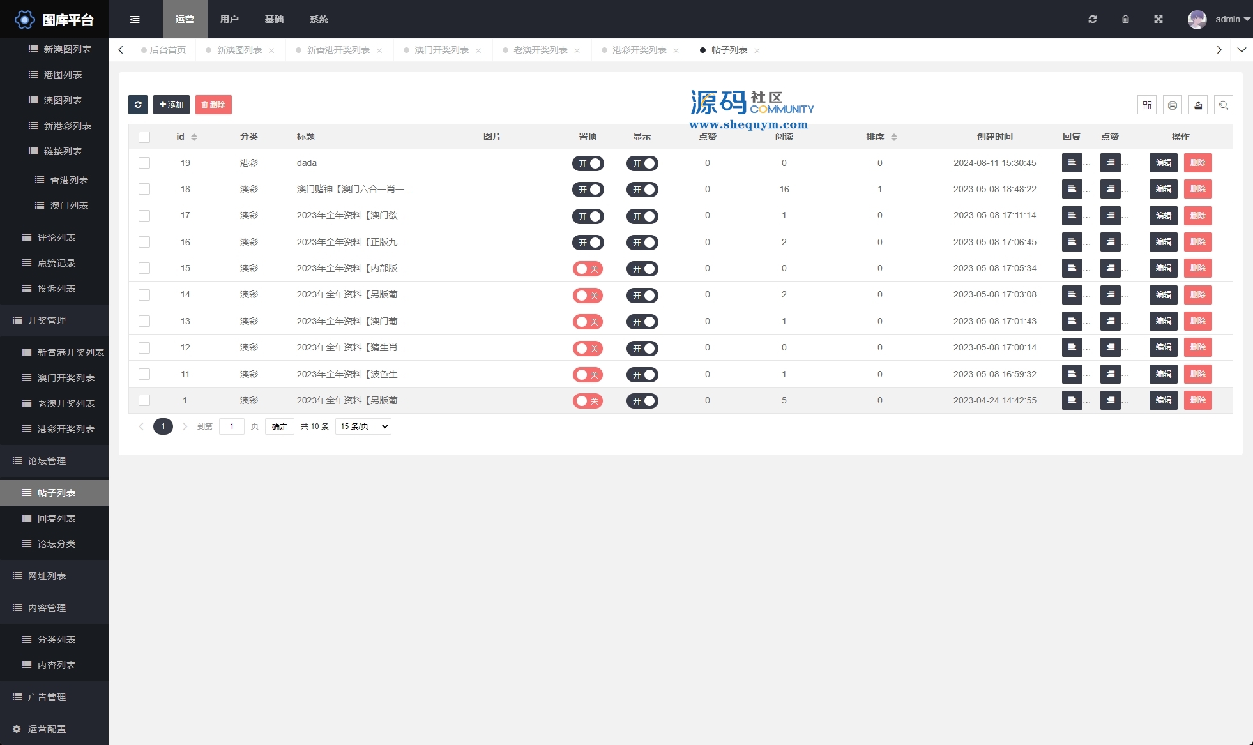1253x745 pixels.
Task: Check the checkbox for row id 1
Action: [144, 400]
